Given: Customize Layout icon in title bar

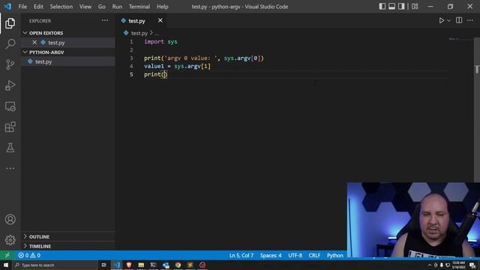Looking at the screenshot, I should (415, 7).
